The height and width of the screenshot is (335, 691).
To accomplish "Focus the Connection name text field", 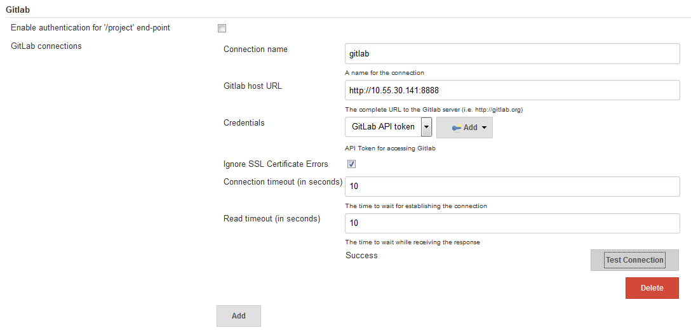I will [512, 54].
